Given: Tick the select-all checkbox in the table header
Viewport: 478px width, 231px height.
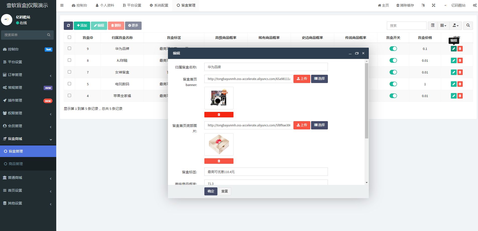Looking at the screenshot, I should click(x=70, y=37).
